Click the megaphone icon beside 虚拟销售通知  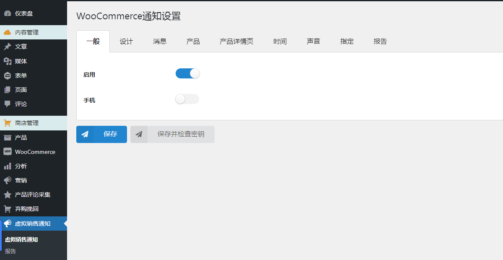(x=8, y=224)
